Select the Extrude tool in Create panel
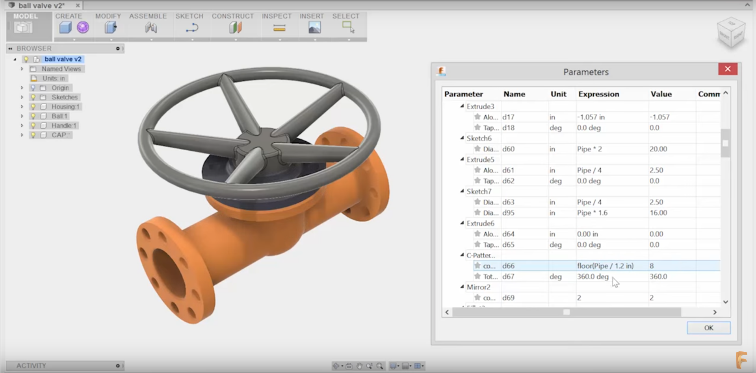This screenshot has height=373, width=756. pos(65,27)
